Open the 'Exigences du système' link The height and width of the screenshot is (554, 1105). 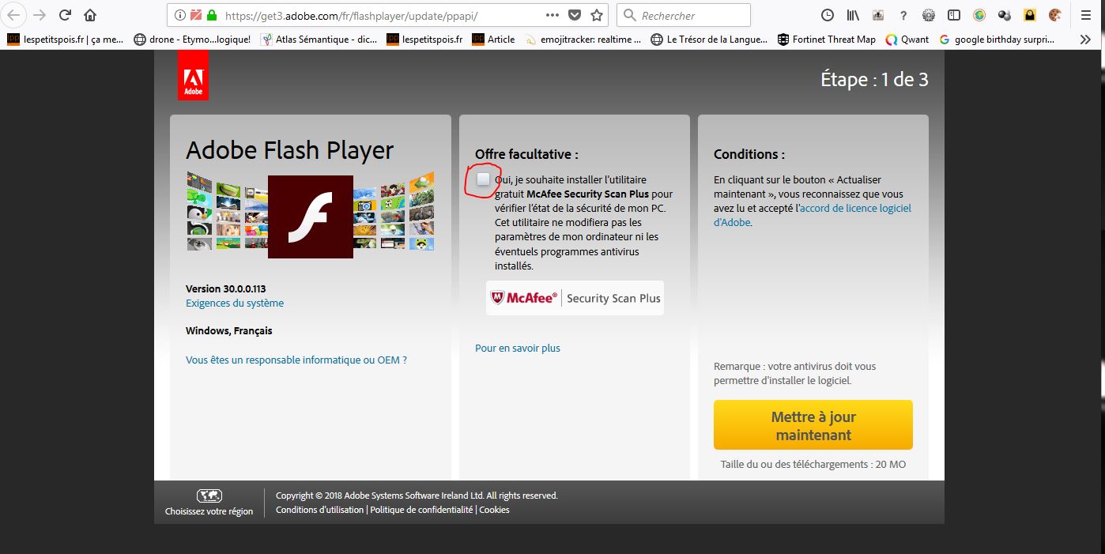pos(235,303)
